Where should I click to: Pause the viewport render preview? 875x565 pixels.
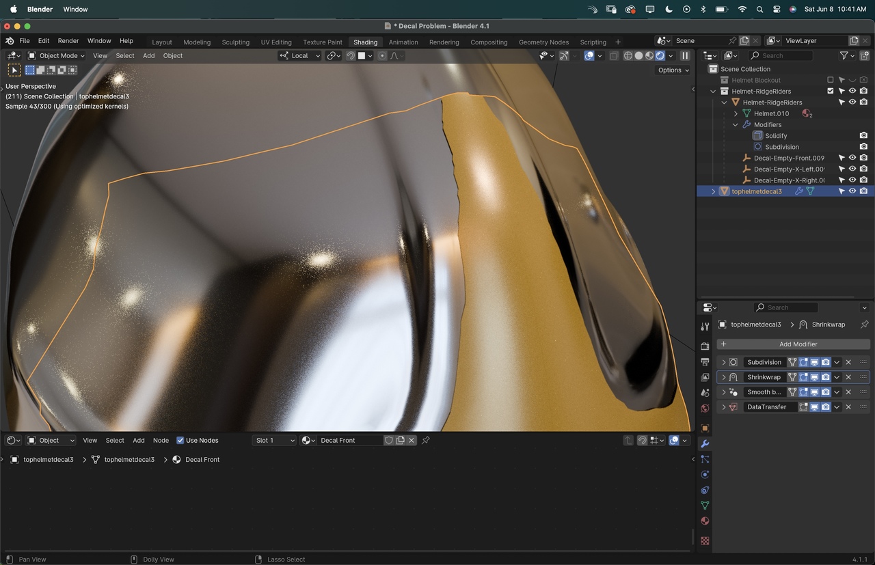point(685,56)
